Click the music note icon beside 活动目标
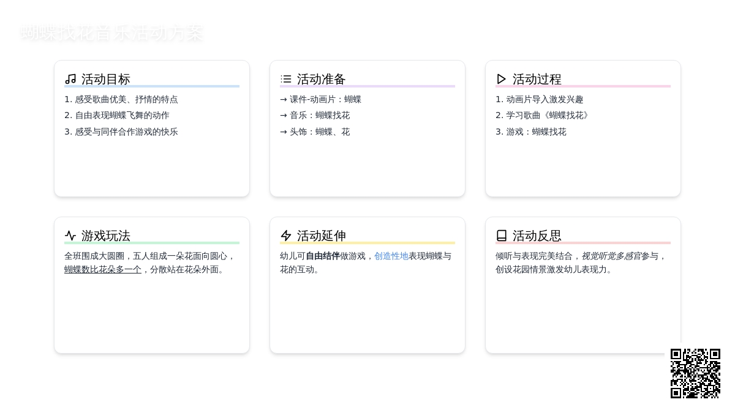Image resolution: width=735 pixels, height=413 pixels. point(70,79)
